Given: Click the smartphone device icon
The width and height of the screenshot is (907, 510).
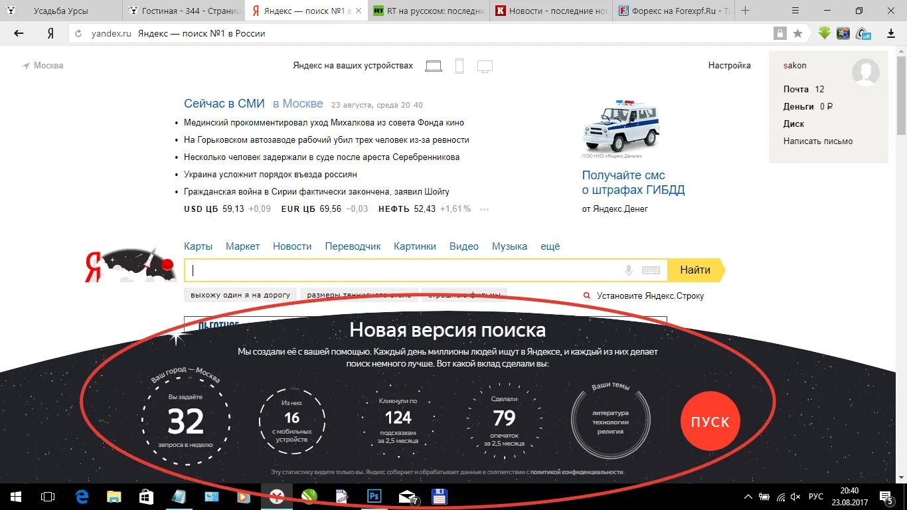Looking at the screenshot, I should [x=459, y=66].
